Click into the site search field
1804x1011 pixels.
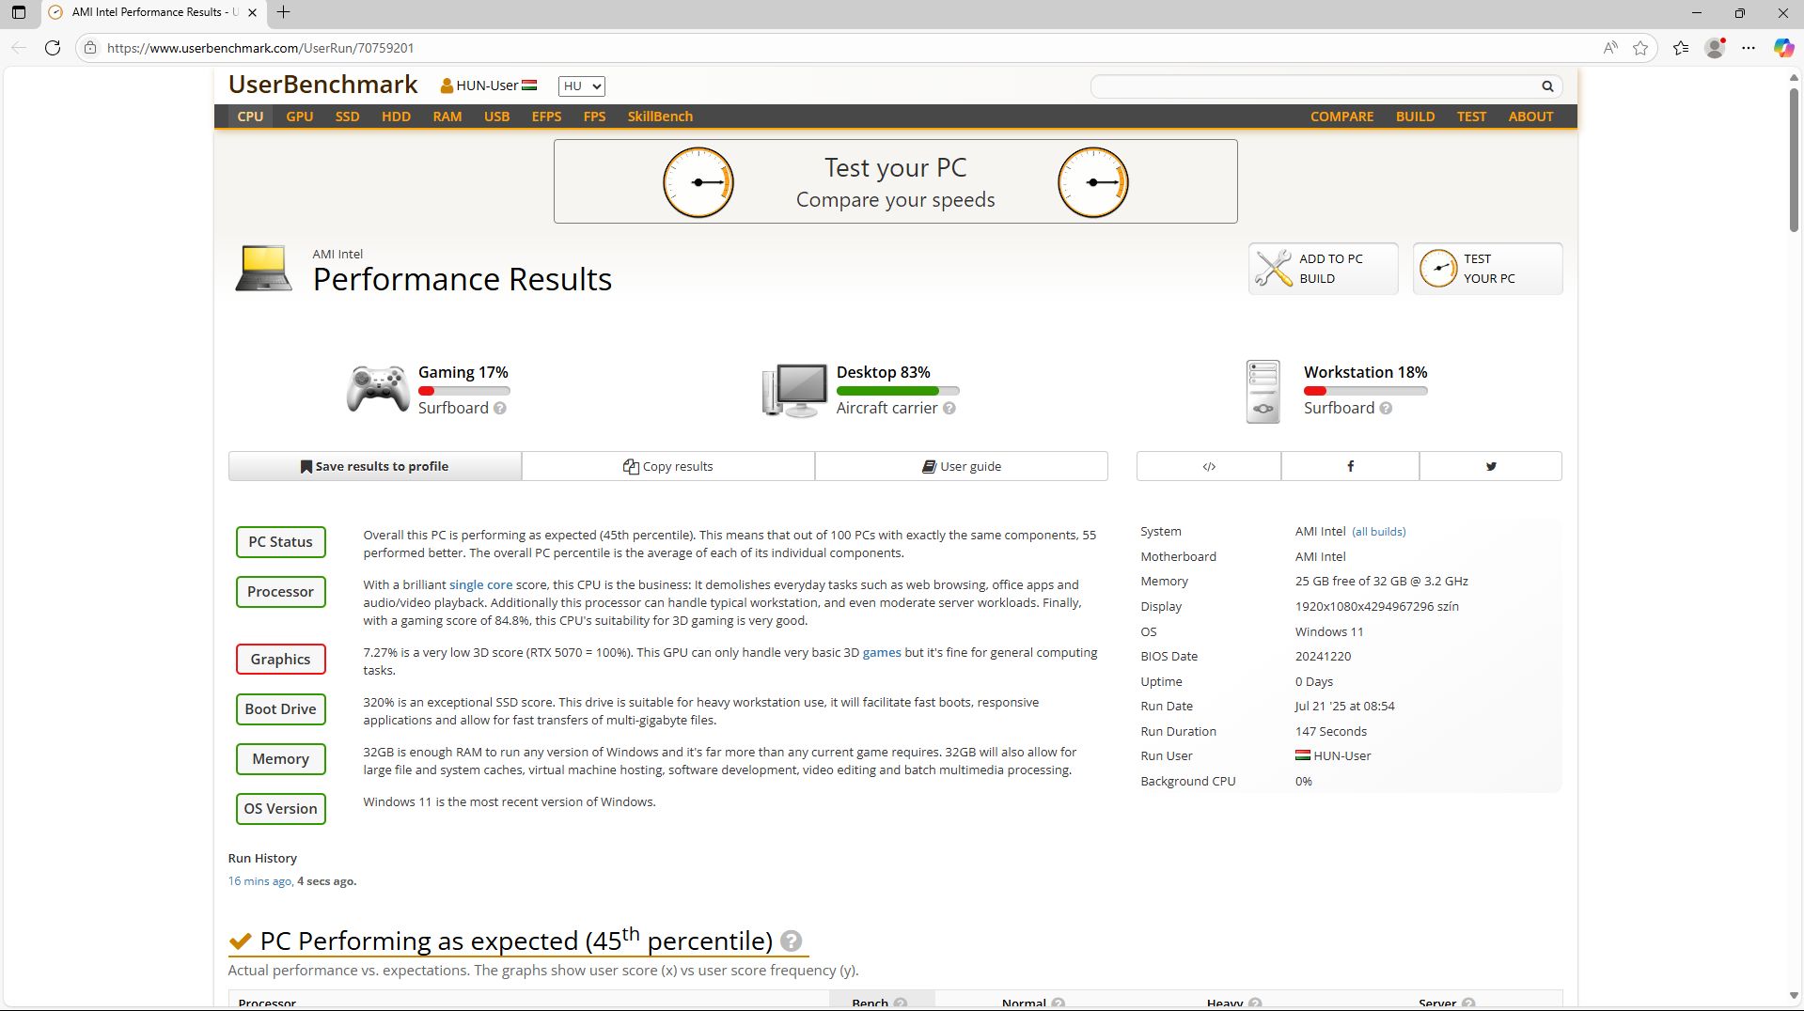(1314, 86)
